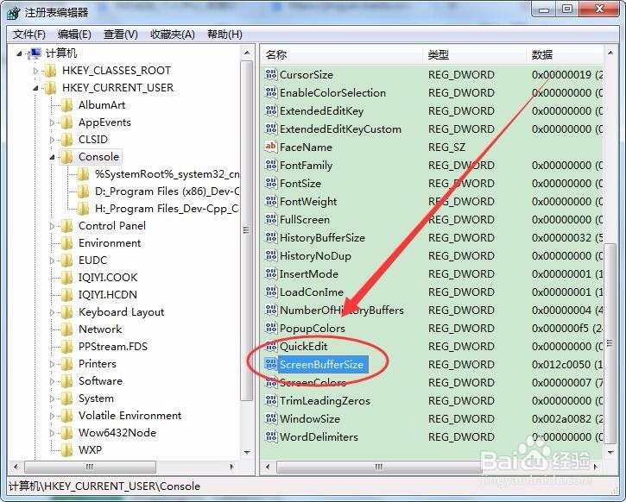Open the 编辑(E) menu
626x502 pixels.
click(74, 35)
